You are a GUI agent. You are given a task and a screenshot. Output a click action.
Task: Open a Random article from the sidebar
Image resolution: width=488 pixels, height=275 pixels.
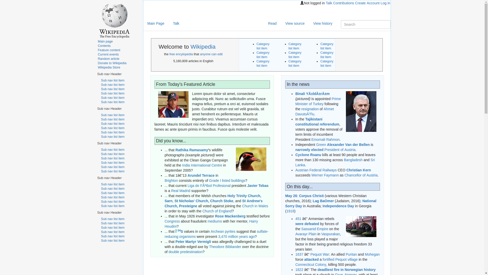pyautogui.click(x=109, y=59)
